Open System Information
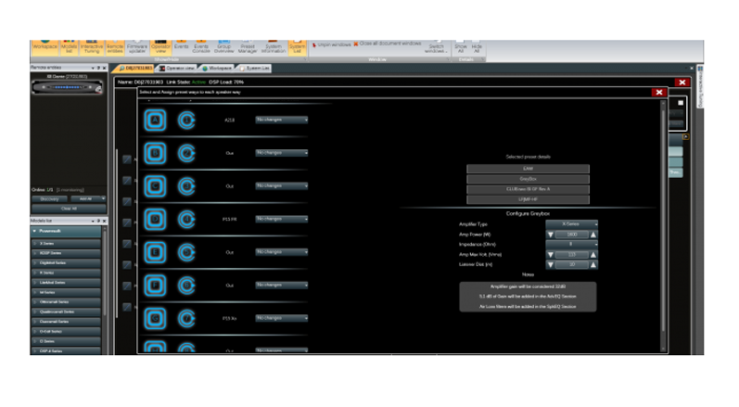739x407 pixels. pos(274,47)
